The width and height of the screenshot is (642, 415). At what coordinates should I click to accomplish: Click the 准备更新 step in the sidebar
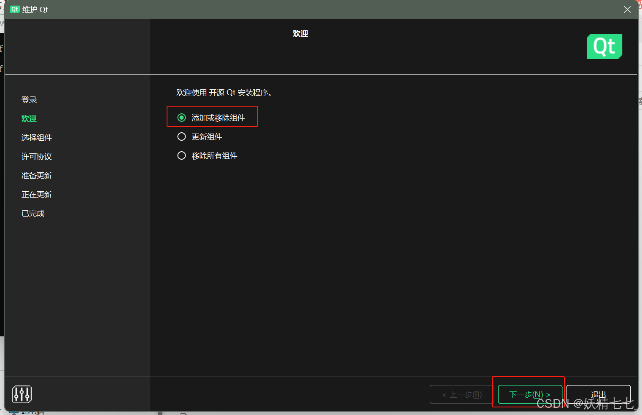(37, 176)
